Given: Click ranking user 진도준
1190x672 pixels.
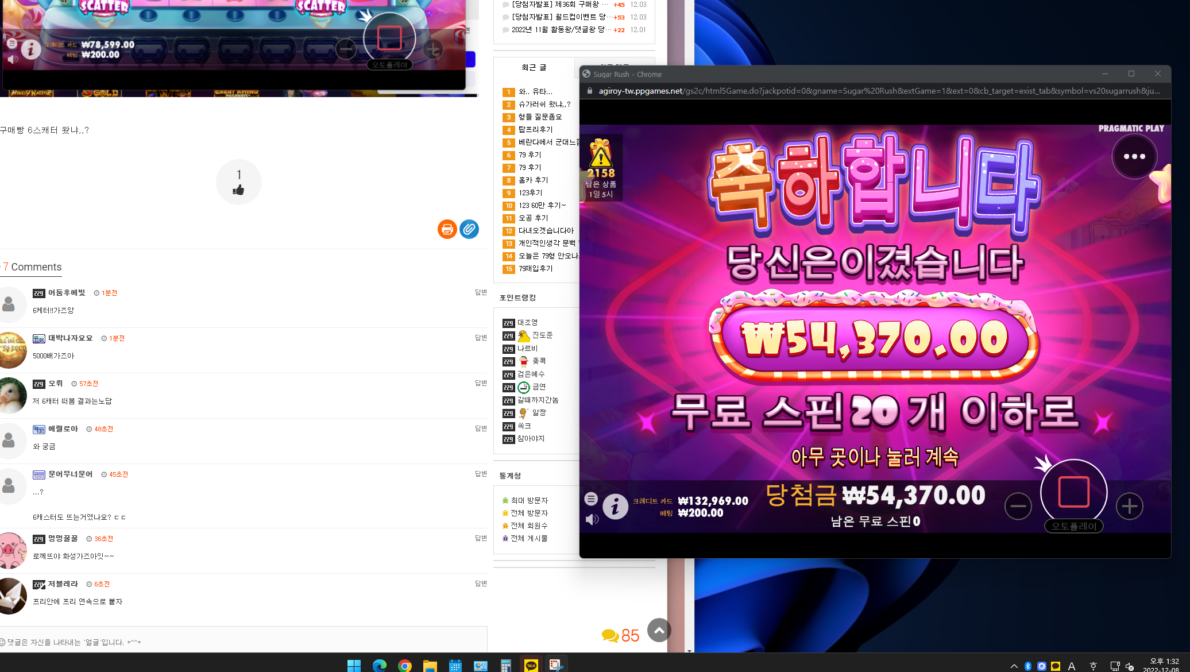Looking at the screenshot, I should pyautogui.click(x=542, y=335).
